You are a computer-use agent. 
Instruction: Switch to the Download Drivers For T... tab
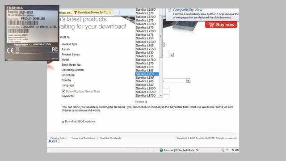tap(93, 13)
